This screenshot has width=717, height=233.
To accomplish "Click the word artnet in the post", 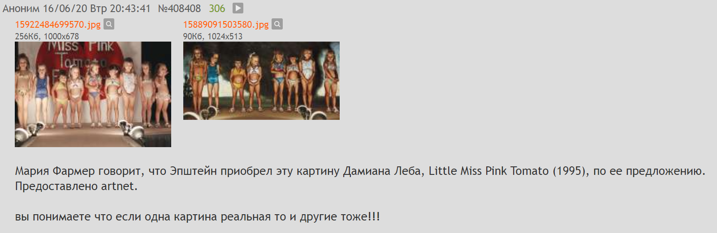I will 117,186.
